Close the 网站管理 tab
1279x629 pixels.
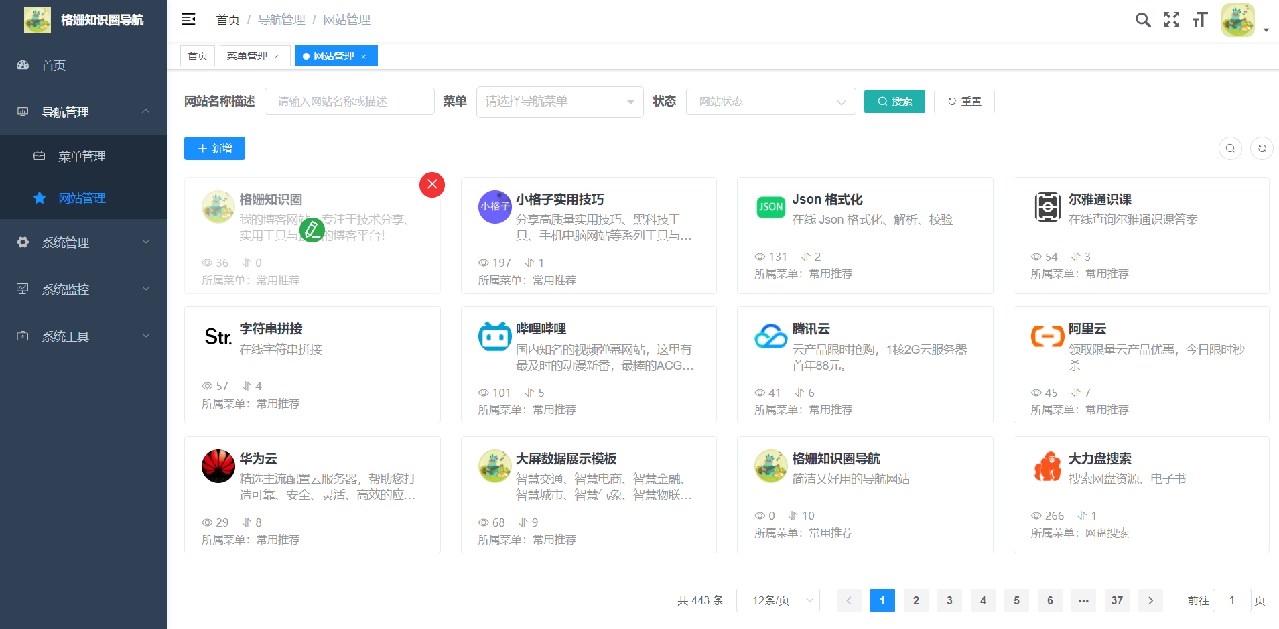(363, 56)
